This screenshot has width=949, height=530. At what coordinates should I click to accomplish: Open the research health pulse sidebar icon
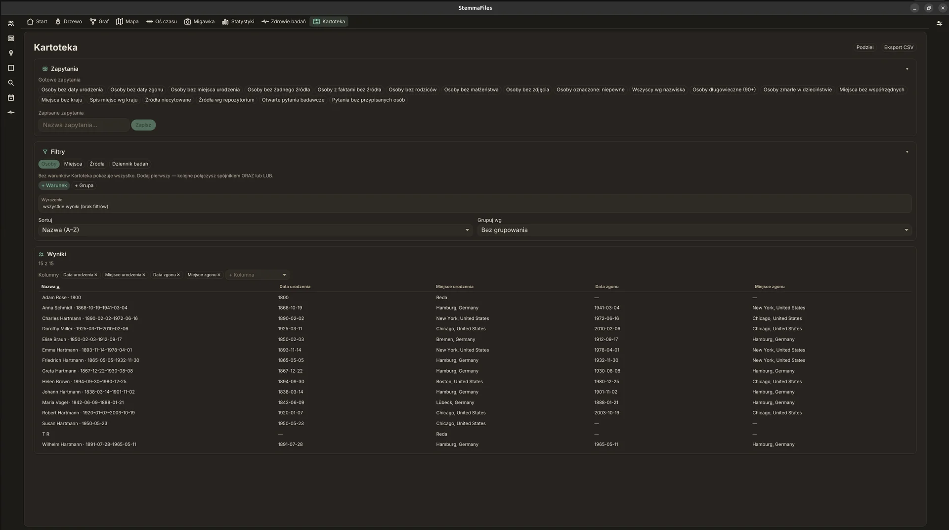(x=11, y=112)
